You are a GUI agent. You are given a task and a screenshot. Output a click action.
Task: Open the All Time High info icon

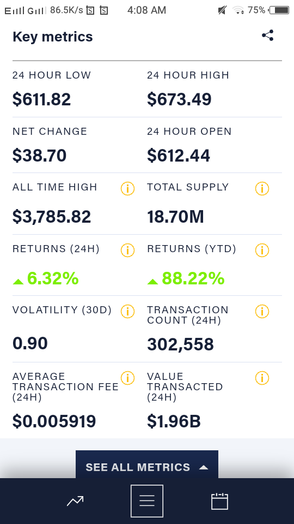tap(127, 188)
